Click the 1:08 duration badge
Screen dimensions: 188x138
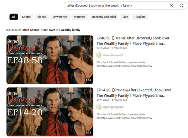point(88,80)
